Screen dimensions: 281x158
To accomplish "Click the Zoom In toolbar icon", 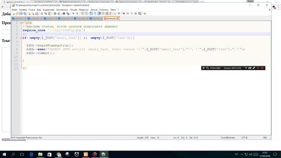I will tap(73, 14).
